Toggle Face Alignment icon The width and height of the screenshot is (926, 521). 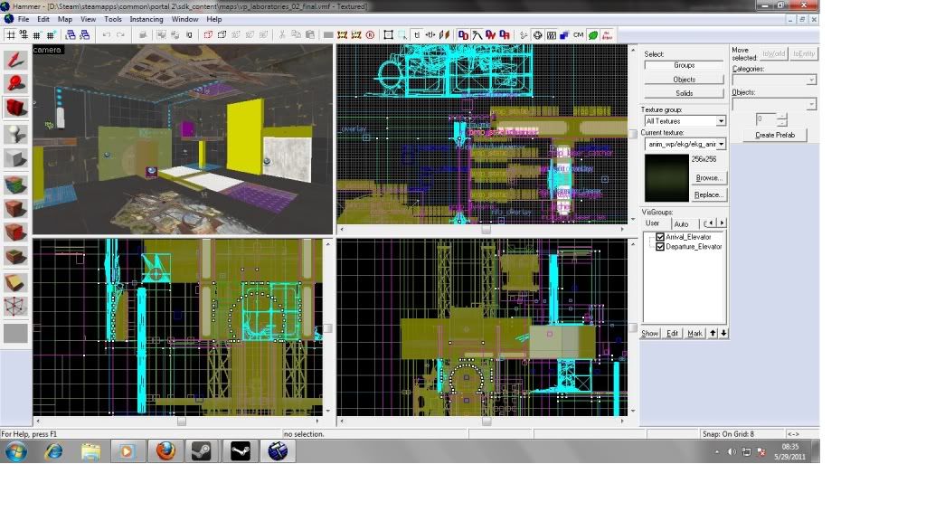(x=444, y=35)
